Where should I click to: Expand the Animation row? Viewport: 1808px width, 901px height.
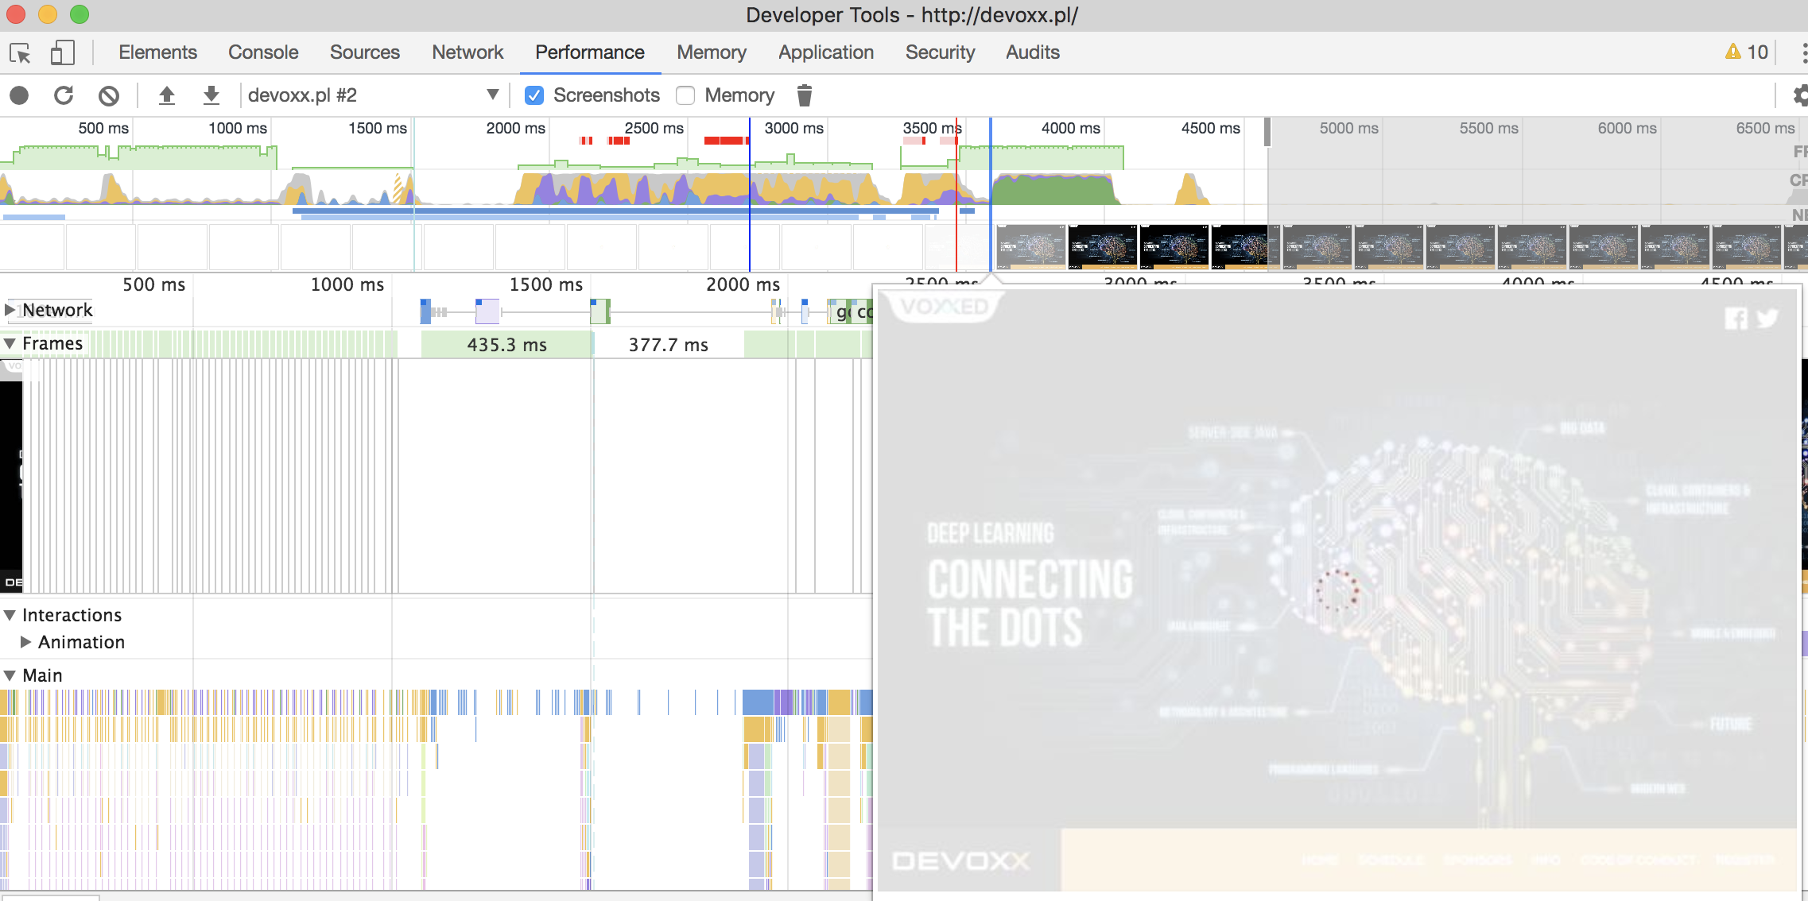click(25, 642)
